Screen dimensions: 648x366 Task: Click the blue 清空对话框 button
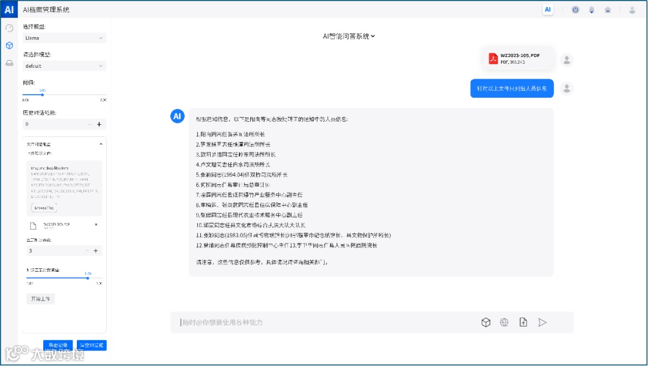(x=92, y=346)
